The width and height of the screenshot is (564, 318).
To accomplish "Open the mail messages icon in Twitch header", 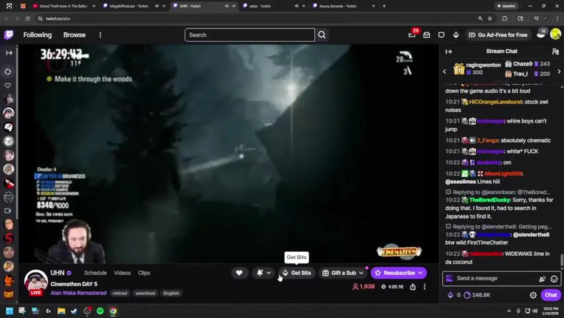I will pyautogui.click(x=426, y=35).
